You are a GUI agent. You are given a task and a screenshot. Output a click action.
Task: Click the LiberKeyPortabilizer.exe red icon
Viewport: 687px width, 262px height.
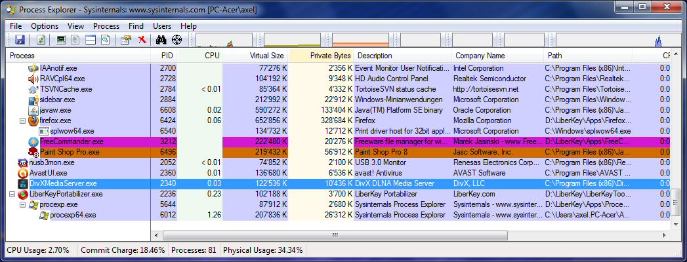coord(23,194)
